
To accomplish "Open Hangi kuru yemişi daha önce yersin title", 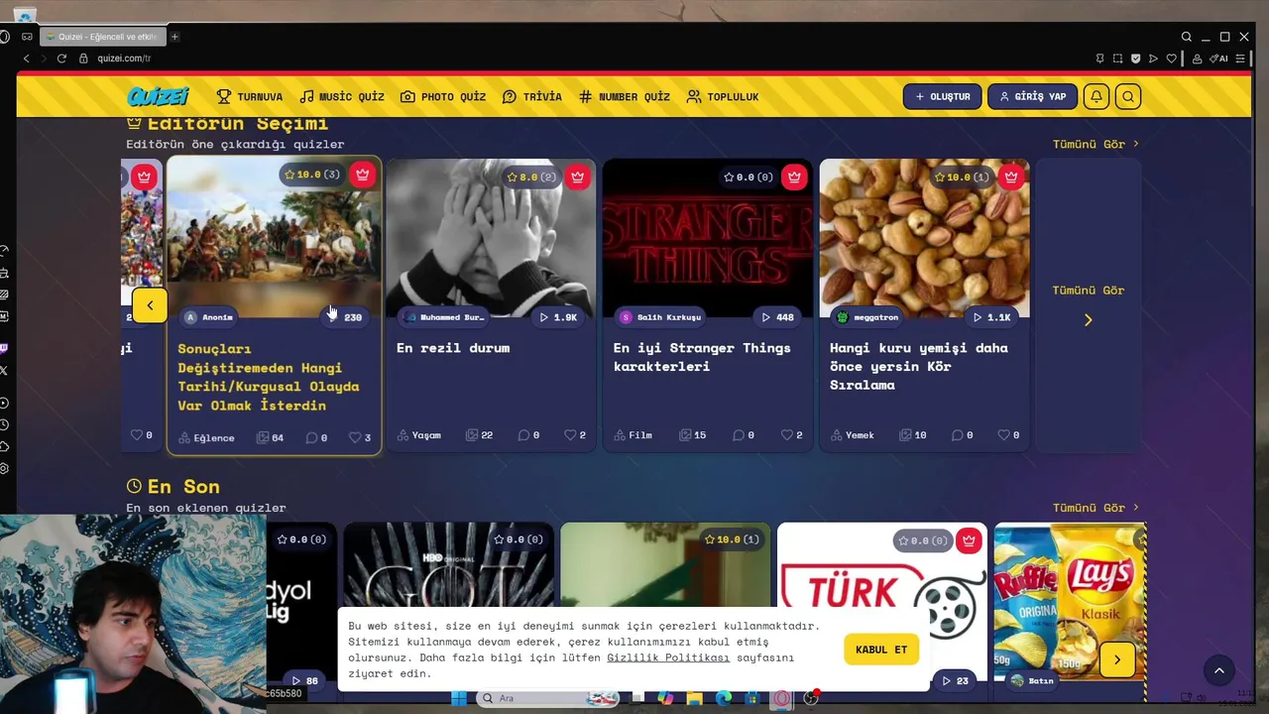I will [x=918, y=366].
